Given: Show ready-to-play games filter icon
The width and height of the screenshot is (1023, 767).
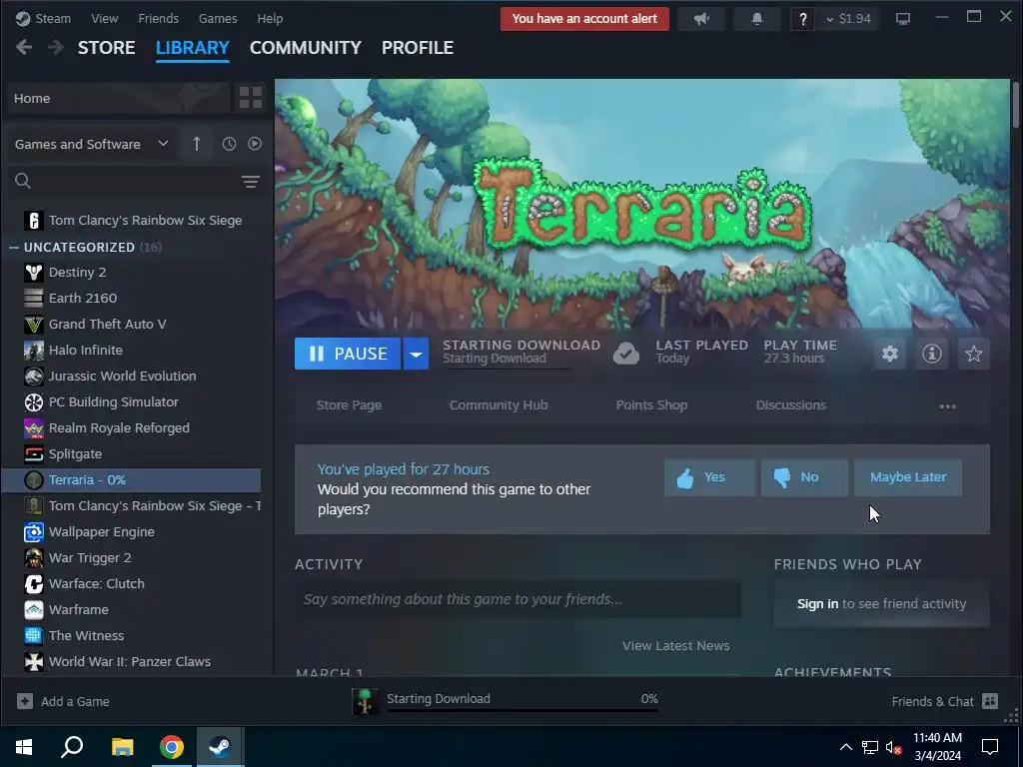Looking at the screenshot, I should (x=255, y=144).
